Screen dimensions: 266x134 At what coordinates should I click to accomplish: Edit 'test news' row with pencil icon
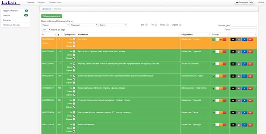pos(244,40)
